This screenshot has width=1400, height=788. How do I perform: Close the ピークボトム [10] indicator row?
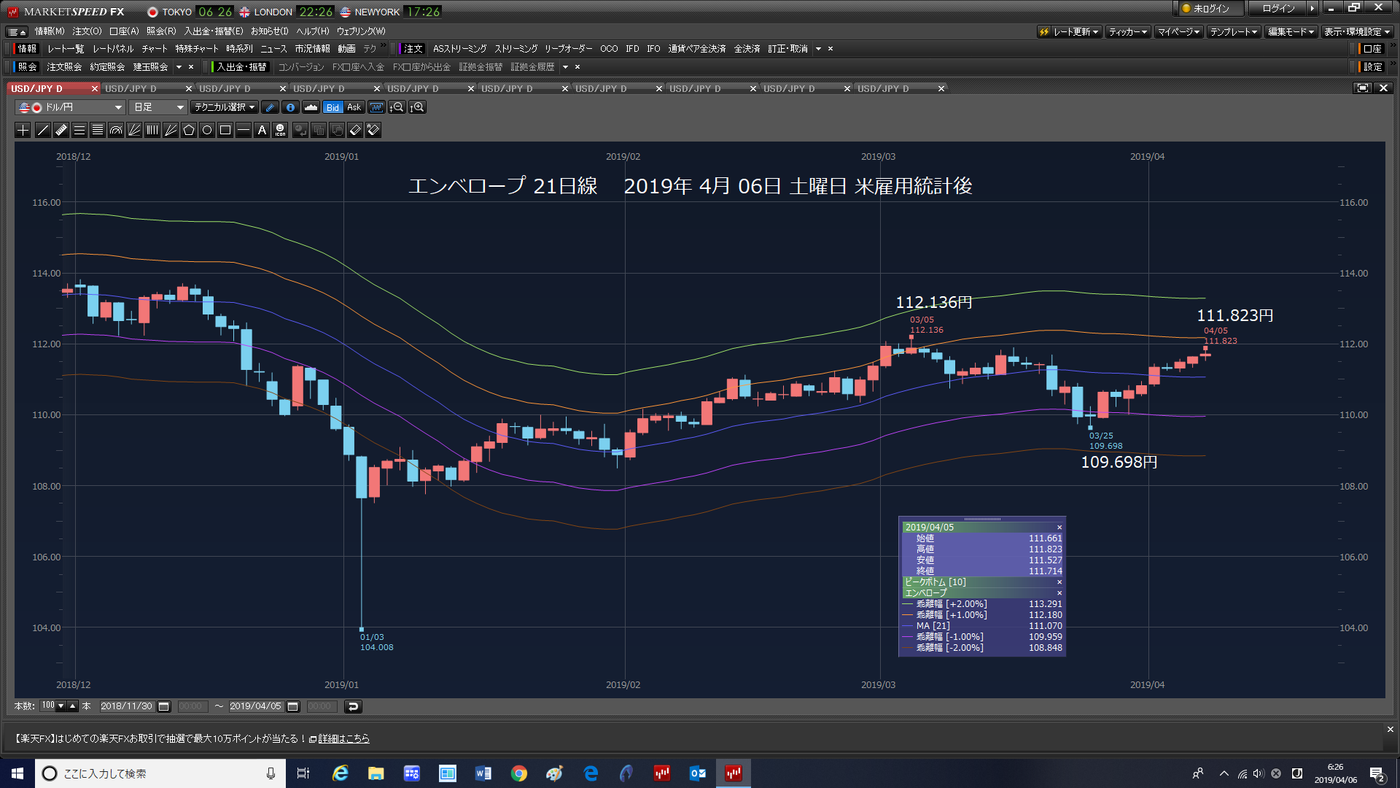click(1059, 582)
